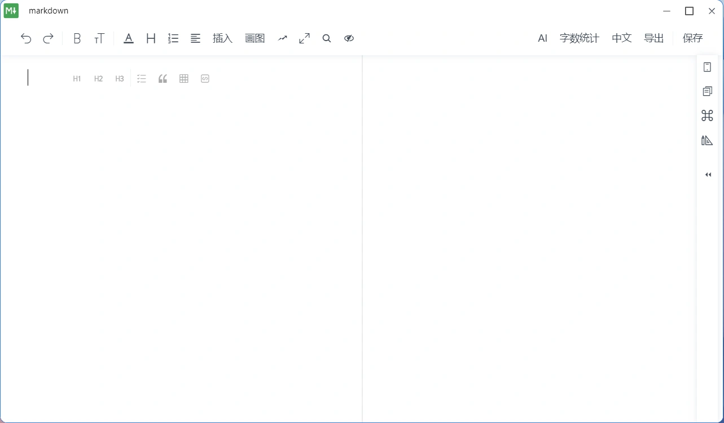This screenshot has height=423, width=724.
Task: Open the font color picker
Action: coord(129,38)
